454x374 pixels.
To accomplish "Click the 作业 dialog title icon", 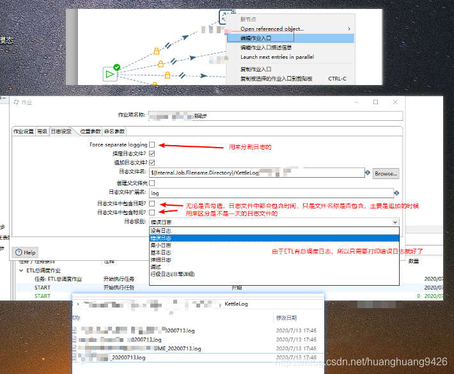I will tap(16, 102).
